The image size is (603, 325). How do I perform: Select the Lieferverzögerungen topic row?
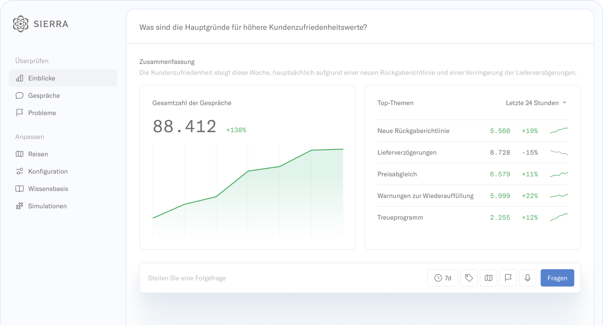(472, 152)
